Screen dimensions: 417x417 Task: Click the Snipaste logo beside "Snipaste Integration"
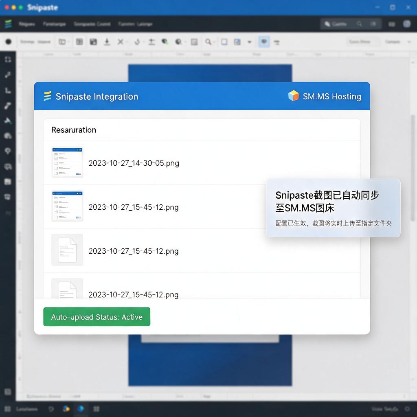pyautogui.click(x=48, y=96)
